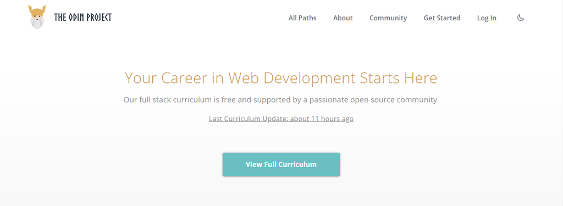563x206 pixels.
Task: Click 'about 11 hours ago' timestamp text
Action: click(322, 119)
